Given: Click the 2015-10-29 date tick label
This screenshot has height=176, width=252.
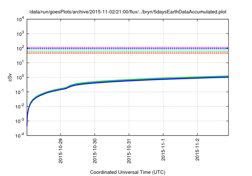Looking at the screenshot, I should click(60, 151).
